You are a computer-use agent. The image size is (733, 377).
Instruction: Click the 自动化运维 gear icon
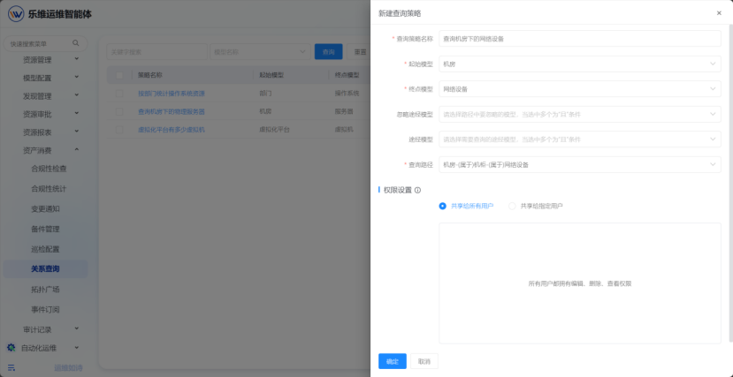11,348
